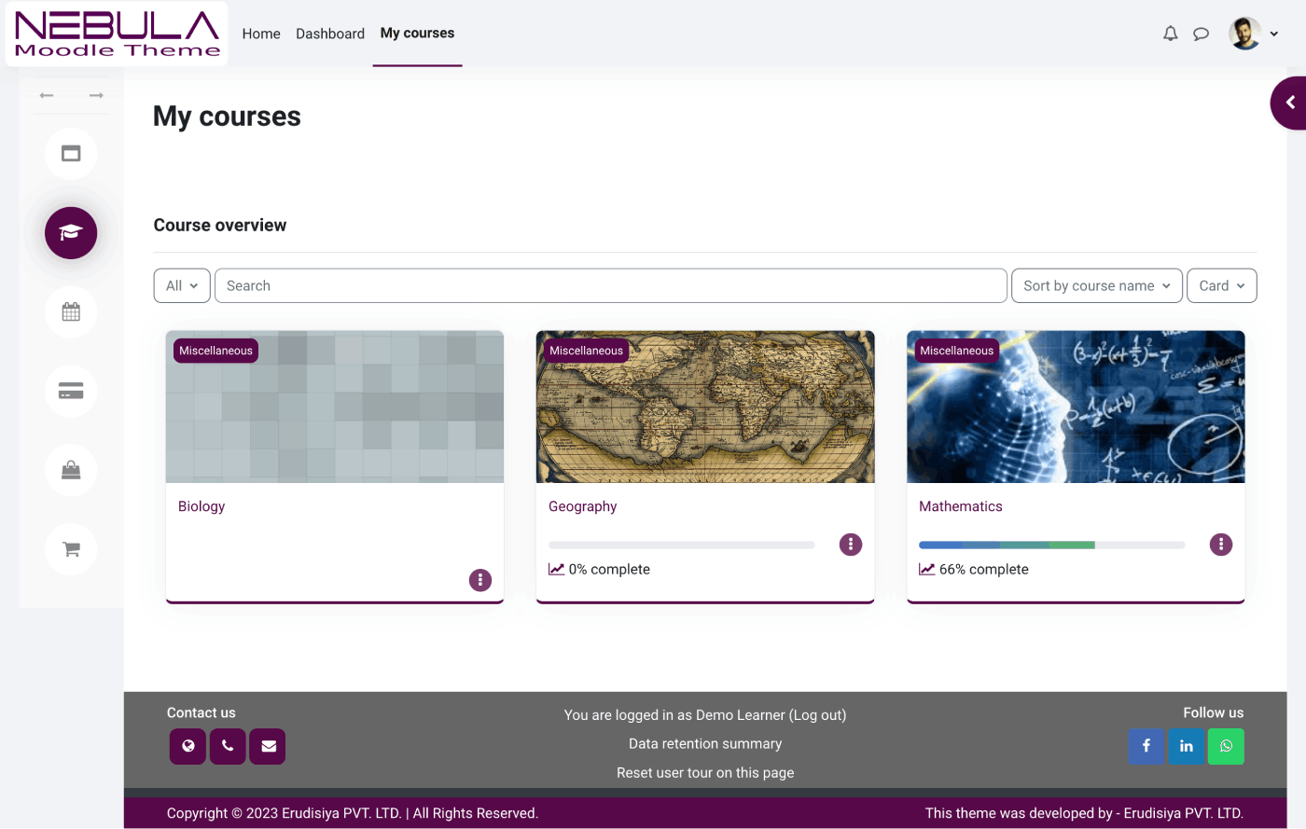The width and height of the screenshot is (1306, 829).
Task: Go to the Home tab
Action: coord(261,34)
